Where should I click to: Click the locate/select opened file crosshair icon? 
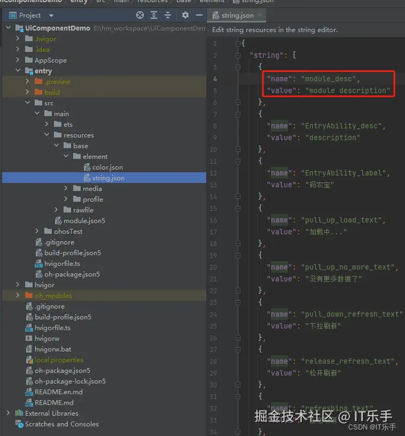140,15
